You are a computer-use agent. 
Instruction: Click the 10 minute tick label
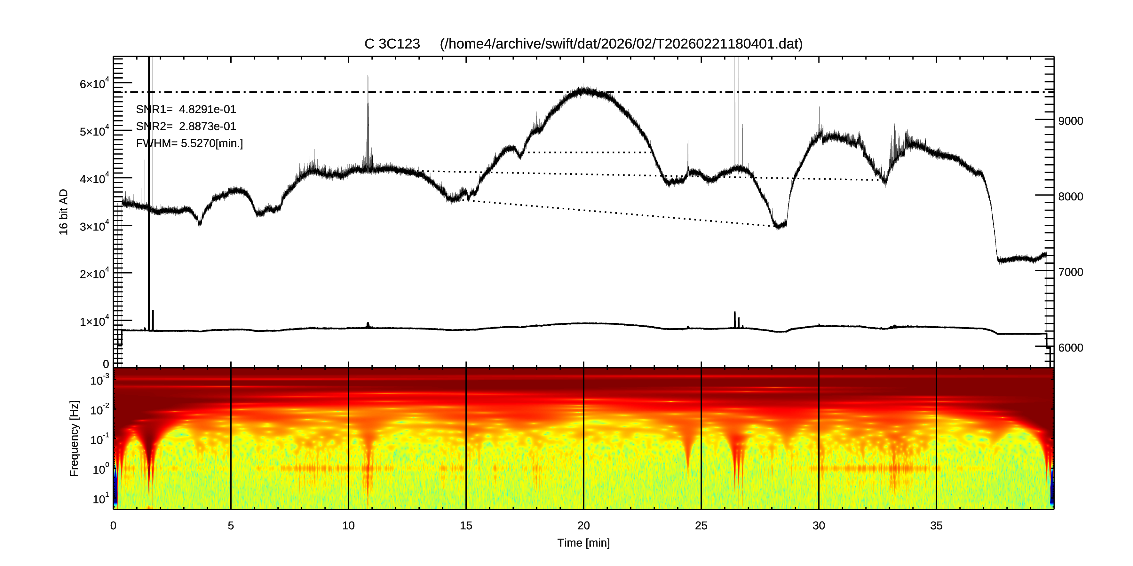[x=348, y=525]
